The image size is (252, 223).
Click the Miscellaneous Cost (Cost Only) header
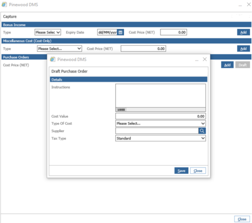pyautogui.click(x=126, y=41)
